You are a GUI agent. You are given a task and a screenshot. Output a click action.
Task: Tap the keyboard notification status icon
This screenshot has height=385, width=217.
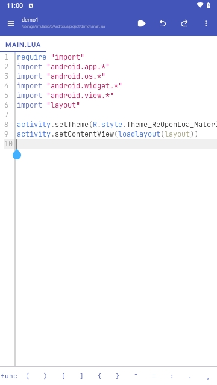pos(31,5)
